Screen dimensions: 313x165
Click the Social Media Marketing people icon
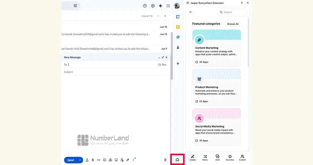point(199,118)
